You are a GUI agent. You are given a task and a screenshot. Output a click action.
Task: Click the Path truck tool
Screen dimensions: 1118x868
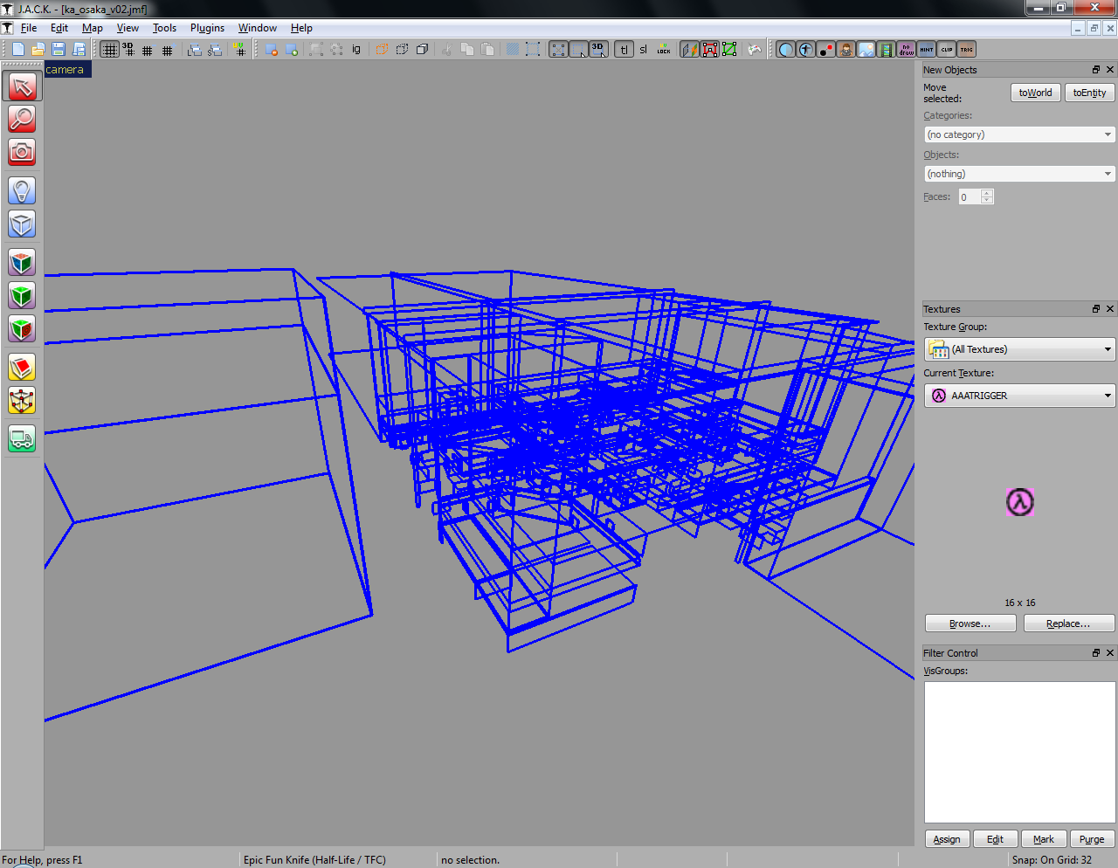22,438
